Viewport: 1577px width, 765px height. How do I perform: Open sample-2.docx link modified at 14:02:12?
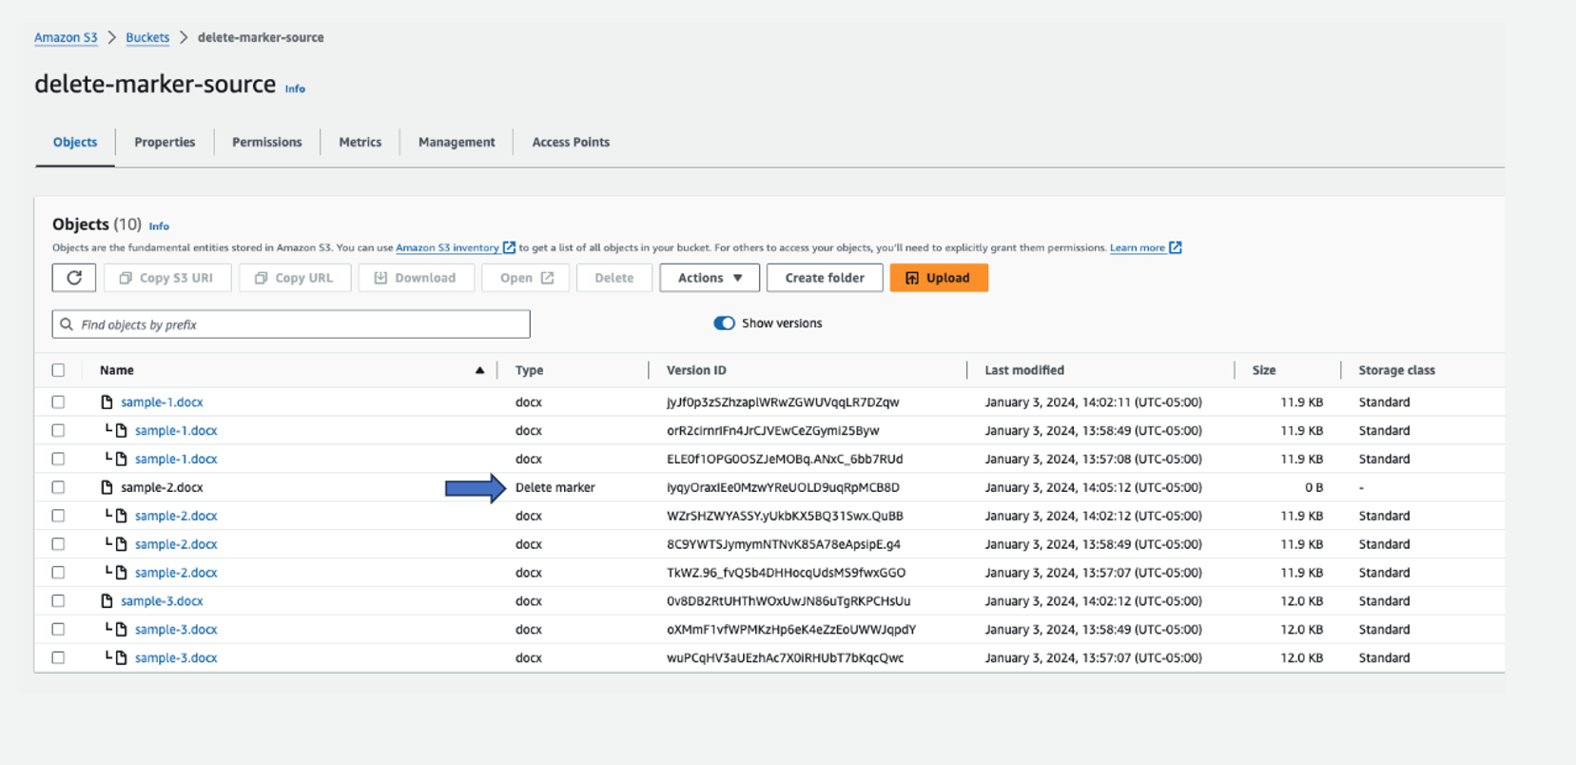click(x=176, y=517)
